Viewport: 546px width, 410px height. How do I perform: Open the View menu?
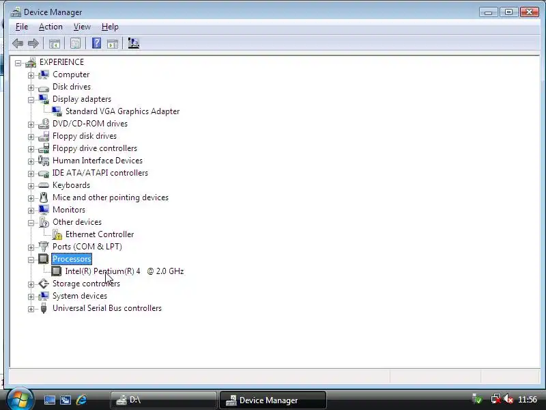pos(82,27)
